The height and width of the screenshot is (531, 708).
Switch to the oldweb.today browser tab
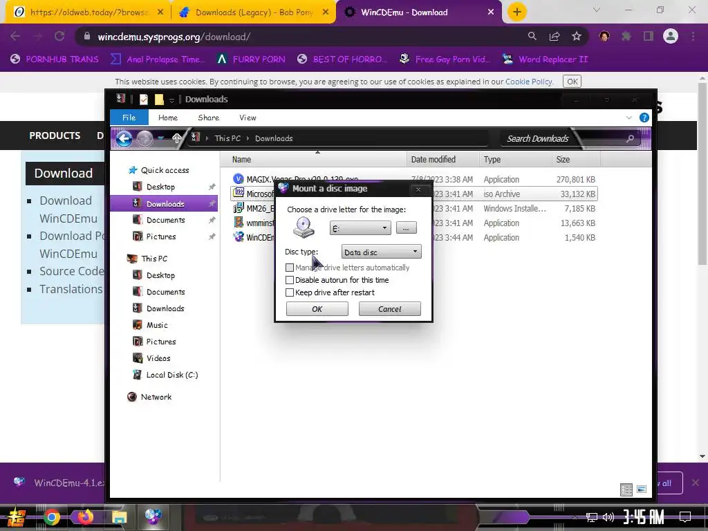(88, 12)
